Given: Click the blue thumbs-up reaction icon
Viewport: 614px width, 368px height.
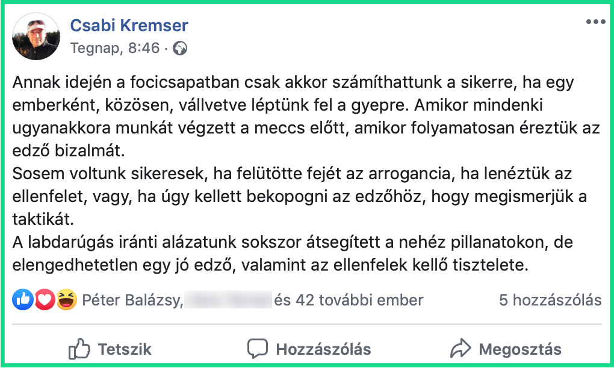Looking at the screenshot, I should 23,299.
